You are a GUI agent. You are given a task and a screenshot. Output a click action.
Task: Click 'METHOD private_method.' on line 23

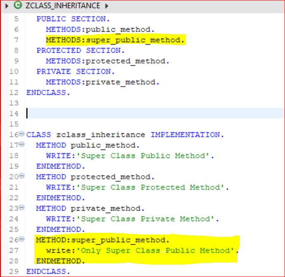[x=90, y=208]
